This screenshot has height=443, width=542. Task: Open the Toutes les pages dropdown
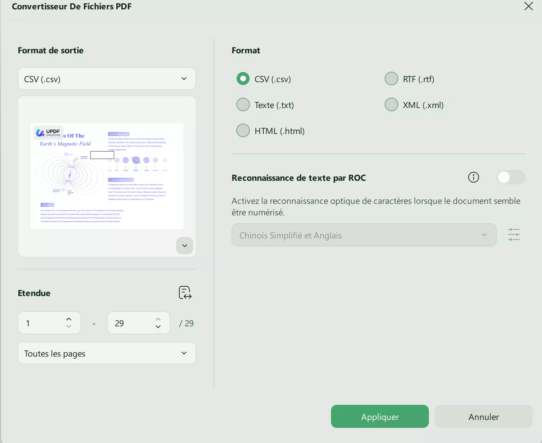tap(107, 353)
